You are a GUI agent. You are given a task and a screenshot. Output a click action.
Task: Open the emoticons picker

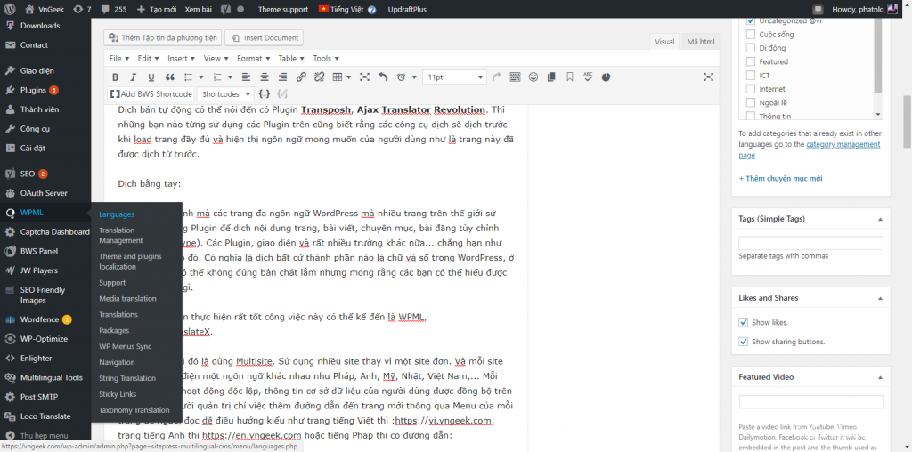[x=533, y=77]
